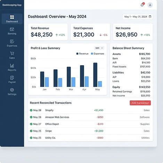The width and height of the screenshot is (163, 163).
Task: Go to the Banking menu label
Action: (12, 34)
